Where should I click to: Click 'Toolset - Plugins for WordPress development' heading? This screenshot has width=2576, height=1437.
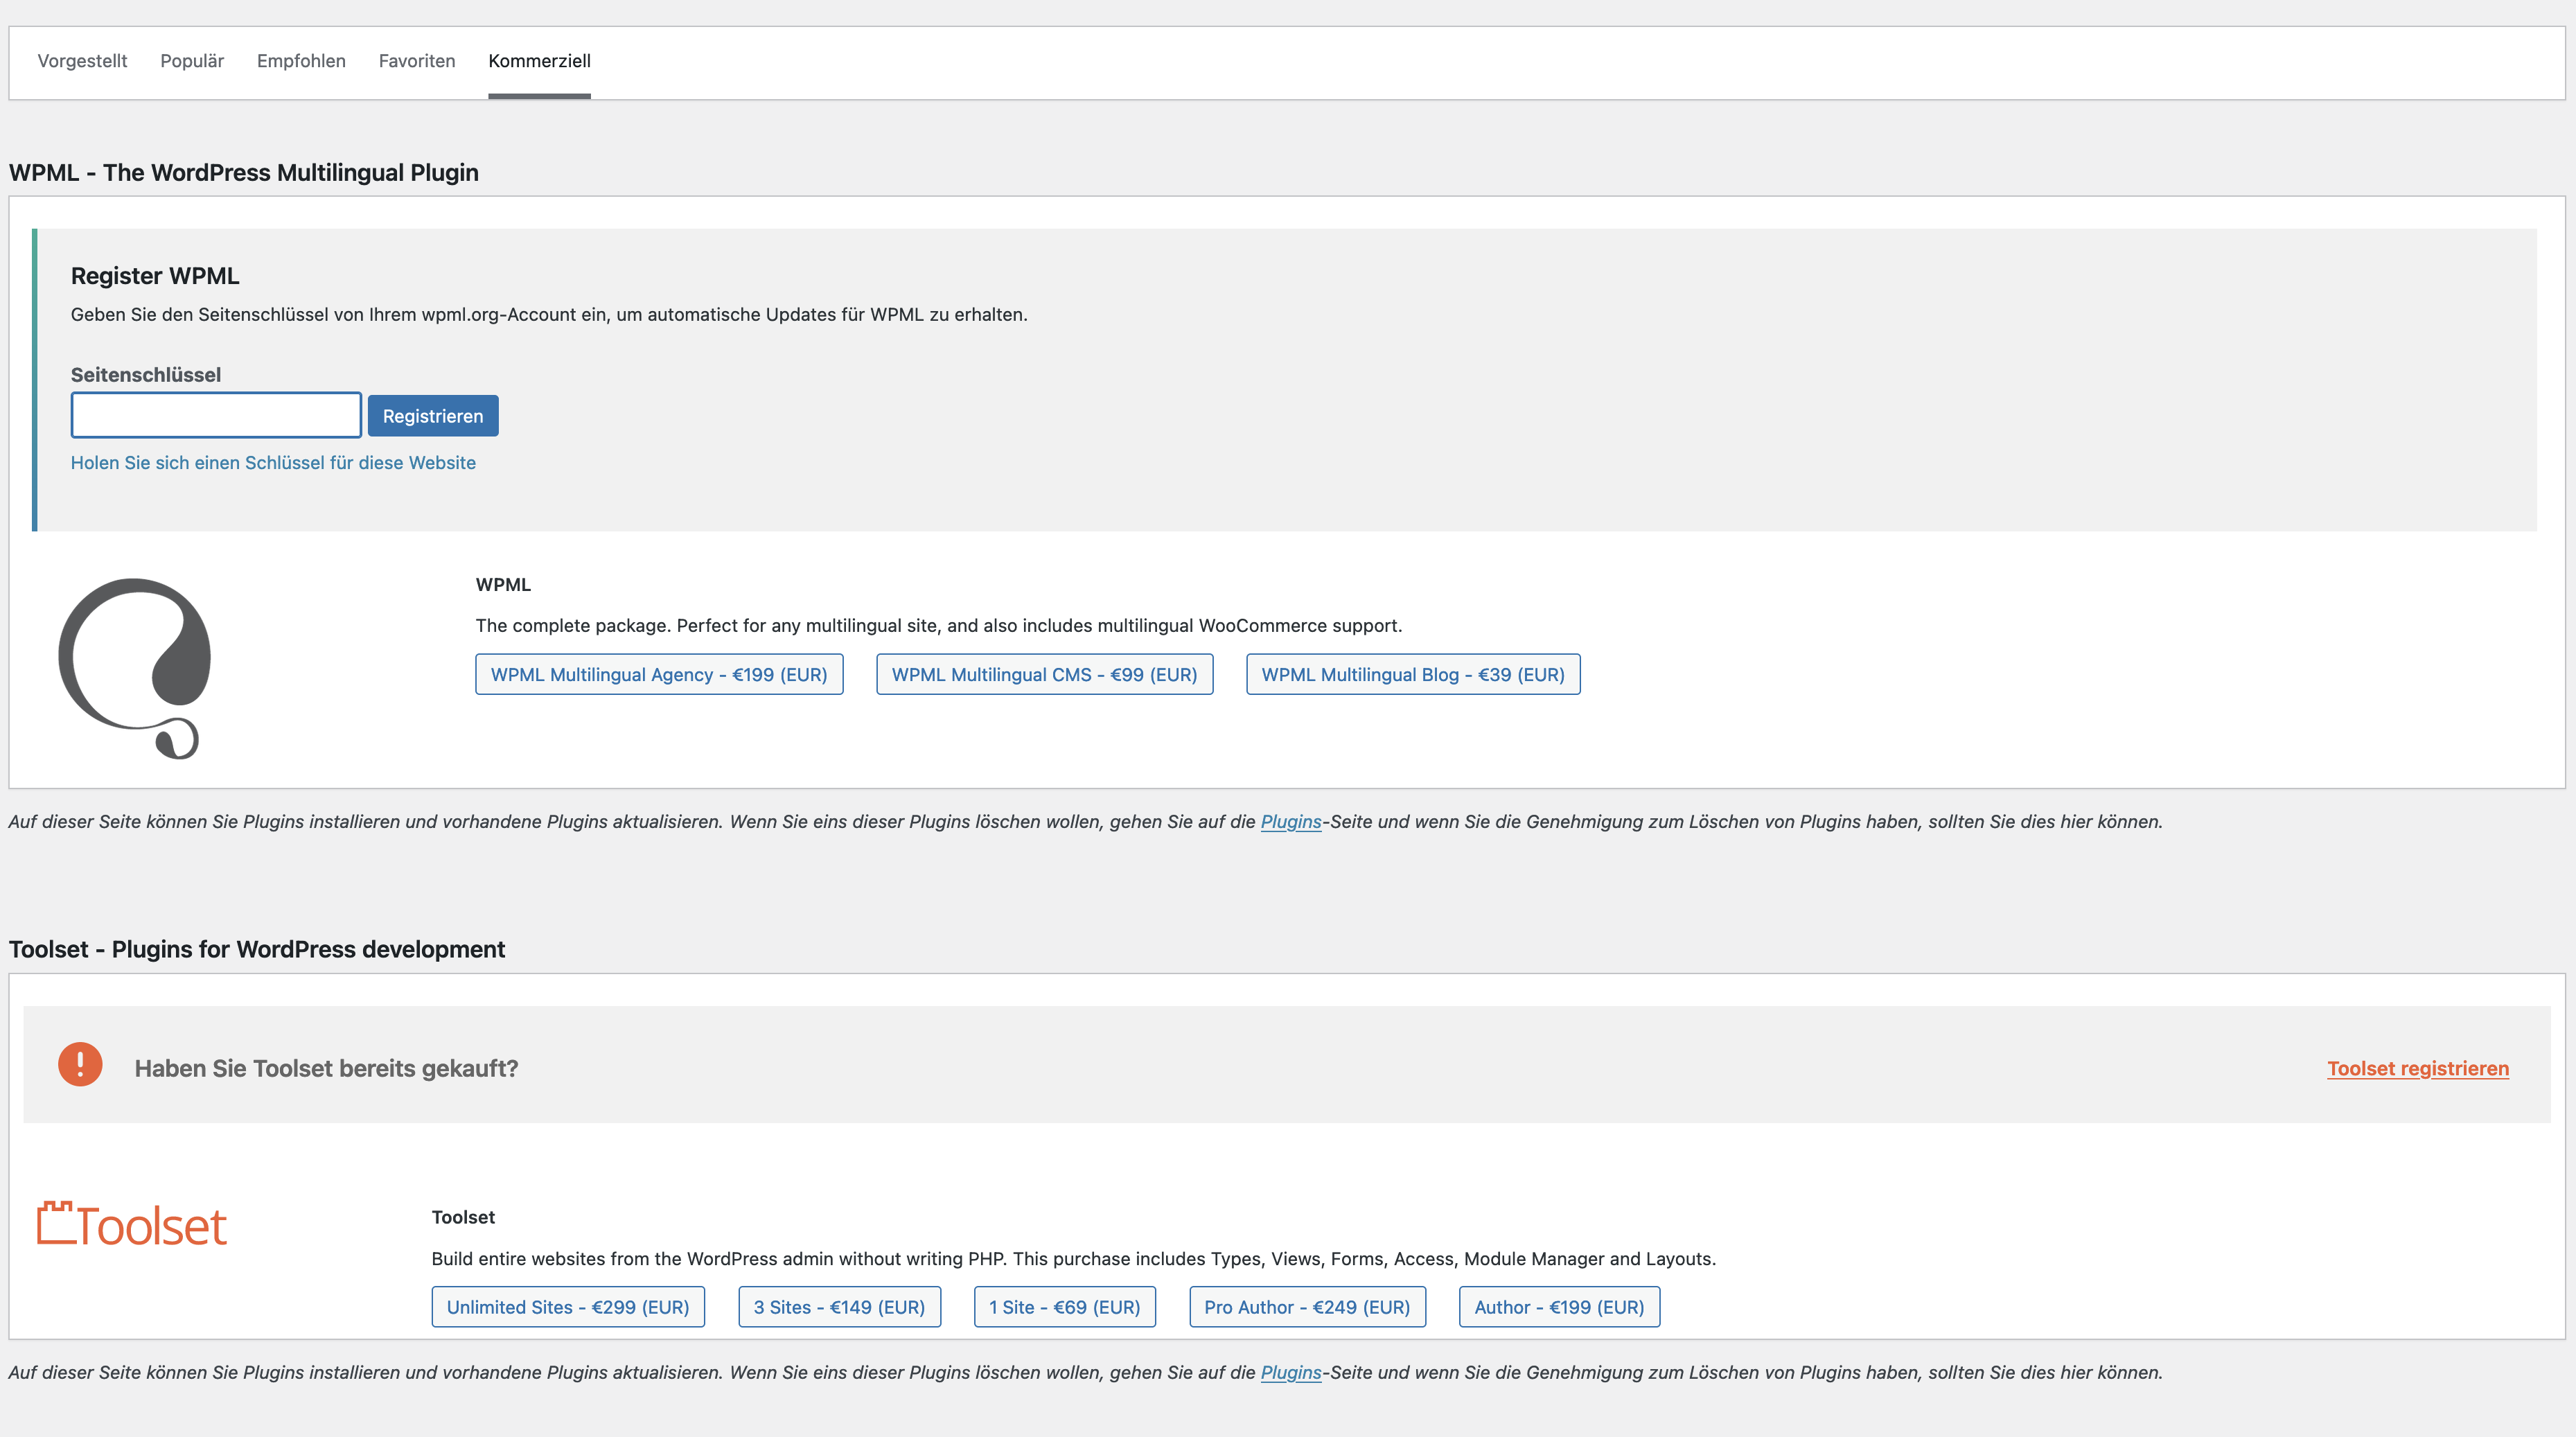257,949
